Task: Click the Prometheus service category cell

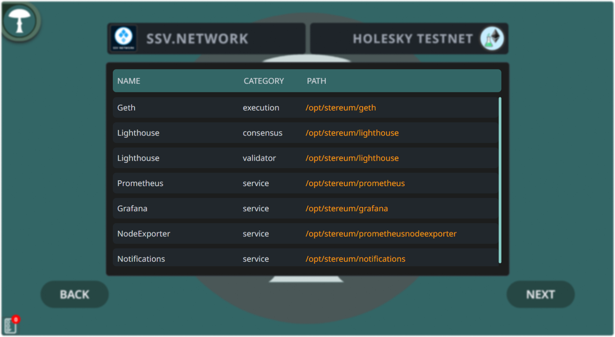Action: pyautogui.click(x=256, y=183)
